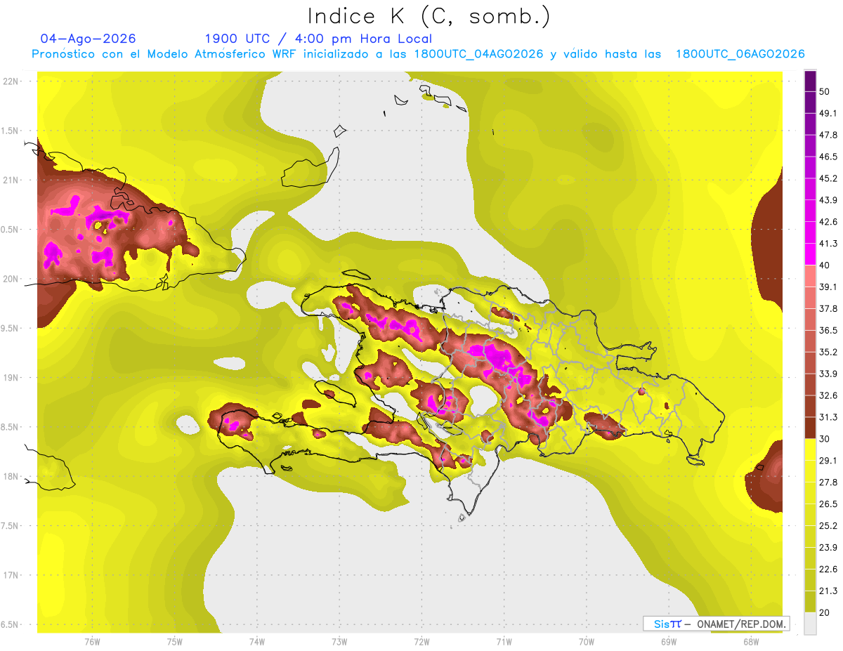Pick the magenta swatch between 40 and 41.3
Image resolution: width=843 pixels, height=651 pixels.
pos(810,254)
